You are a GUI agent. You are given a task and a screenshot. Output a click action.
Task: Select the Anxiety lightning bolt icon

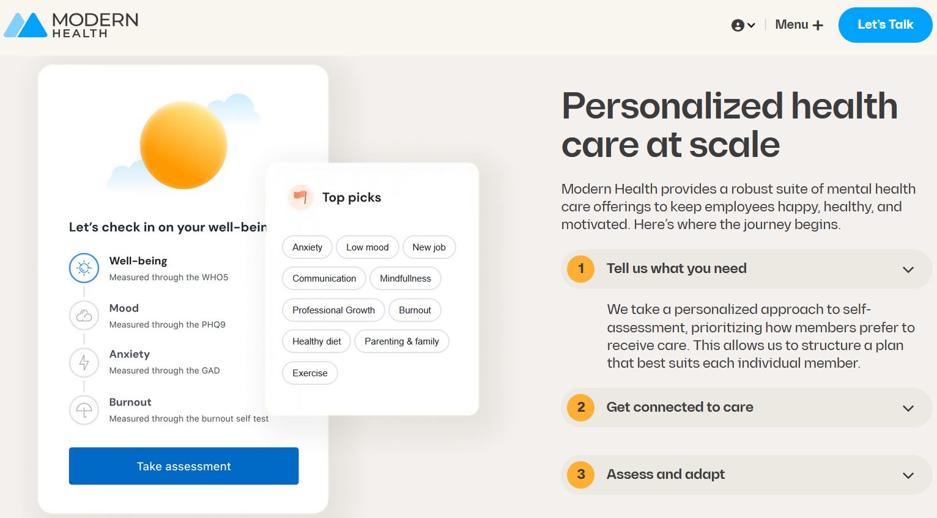84,362
